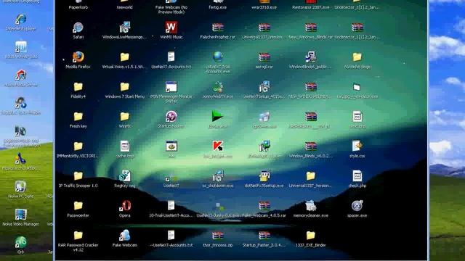Select the Startup Faster shortcut icon
Image resolution: width=465 pixels, height=261 pixels.
point(171,117)
